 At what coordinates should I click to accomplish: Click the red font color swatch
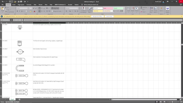[x=34, y=11]
